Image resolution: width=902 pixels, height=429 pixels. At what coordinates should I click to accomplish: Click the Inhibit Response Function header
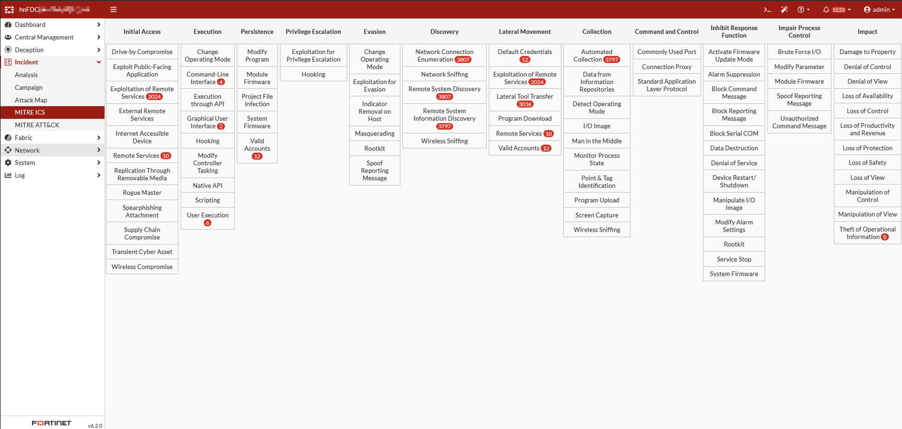(x=734, y=32)
